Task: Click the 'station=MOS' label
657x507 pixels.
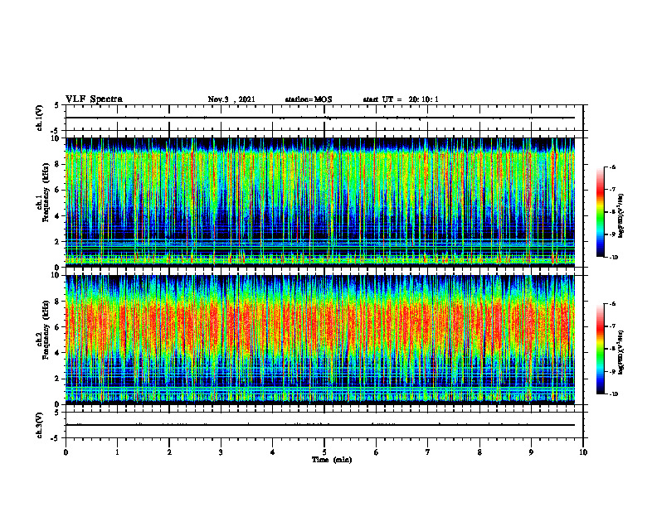Action: pyautogui.click(x=309, y=99)
